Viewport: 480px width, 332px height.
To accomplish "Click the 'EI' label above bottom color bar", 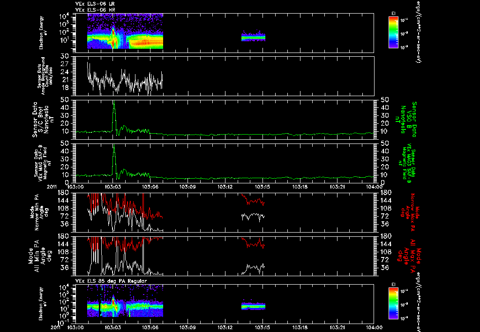I will coord(393,285).
